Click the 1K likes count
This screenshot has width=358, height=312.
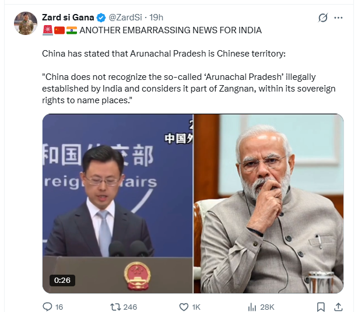tap(196, 307)
